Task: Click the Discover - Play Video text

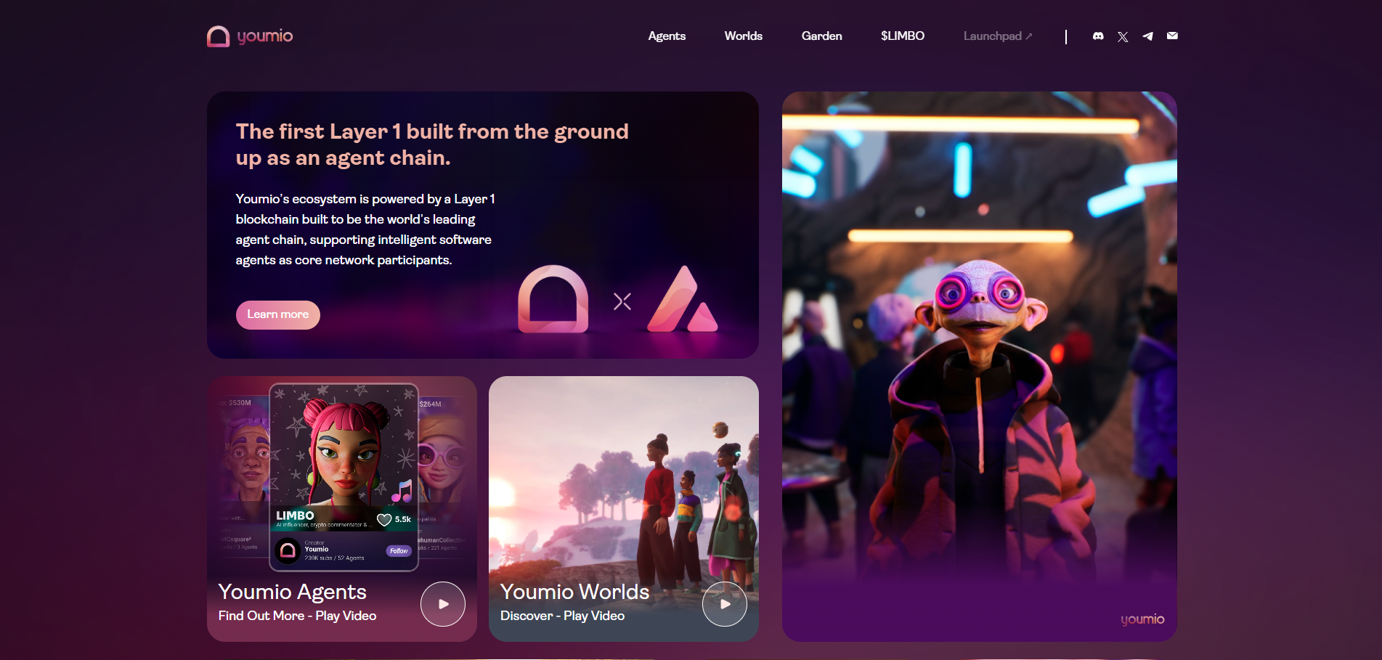Action: (562, 616)
